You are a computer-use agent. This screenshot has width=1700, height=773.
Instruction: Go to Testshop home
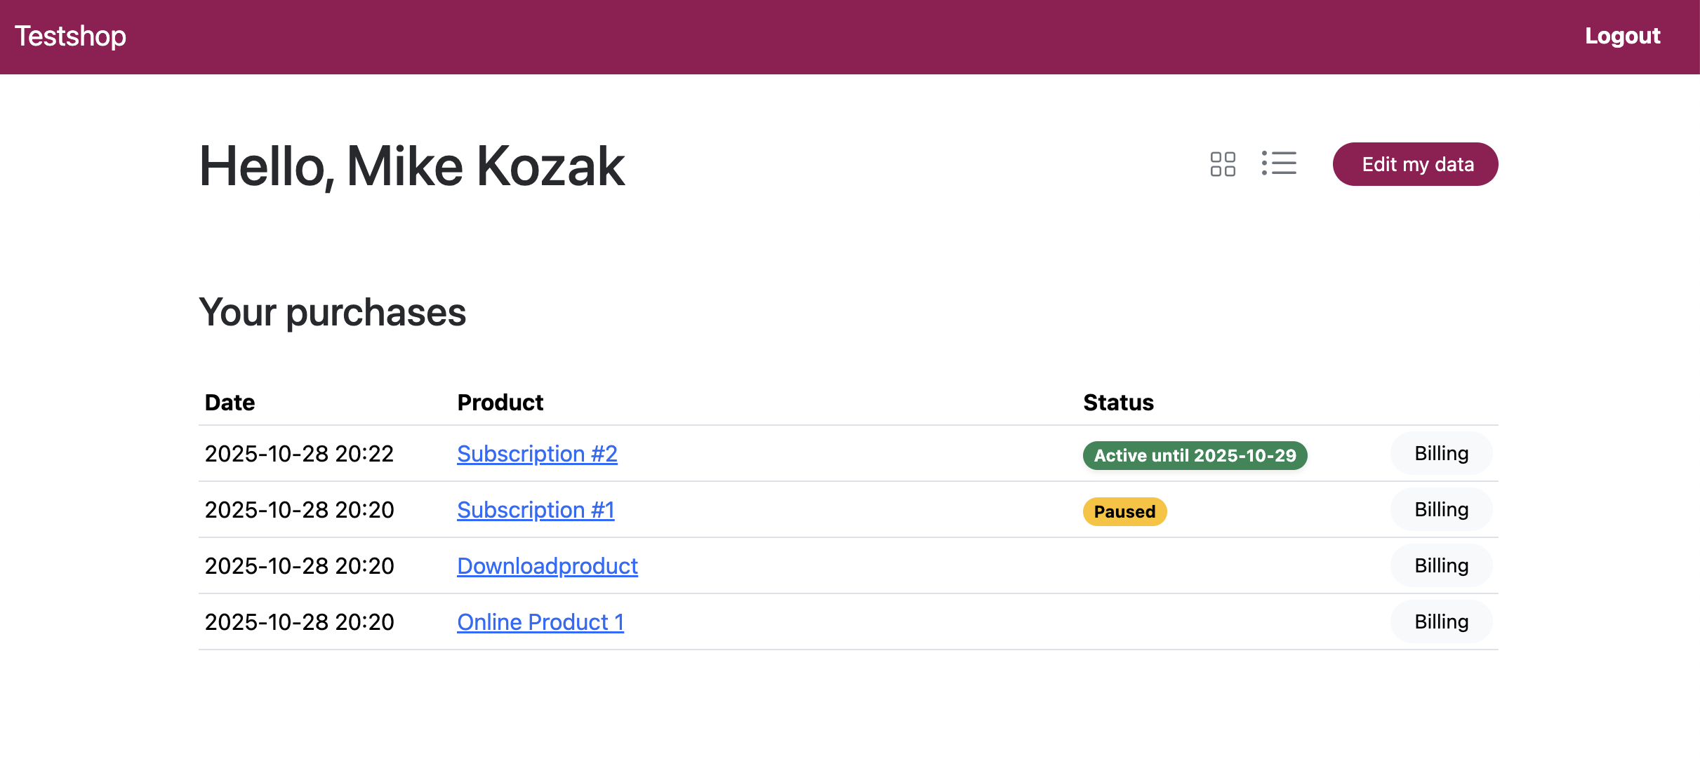tap(70, 36)
